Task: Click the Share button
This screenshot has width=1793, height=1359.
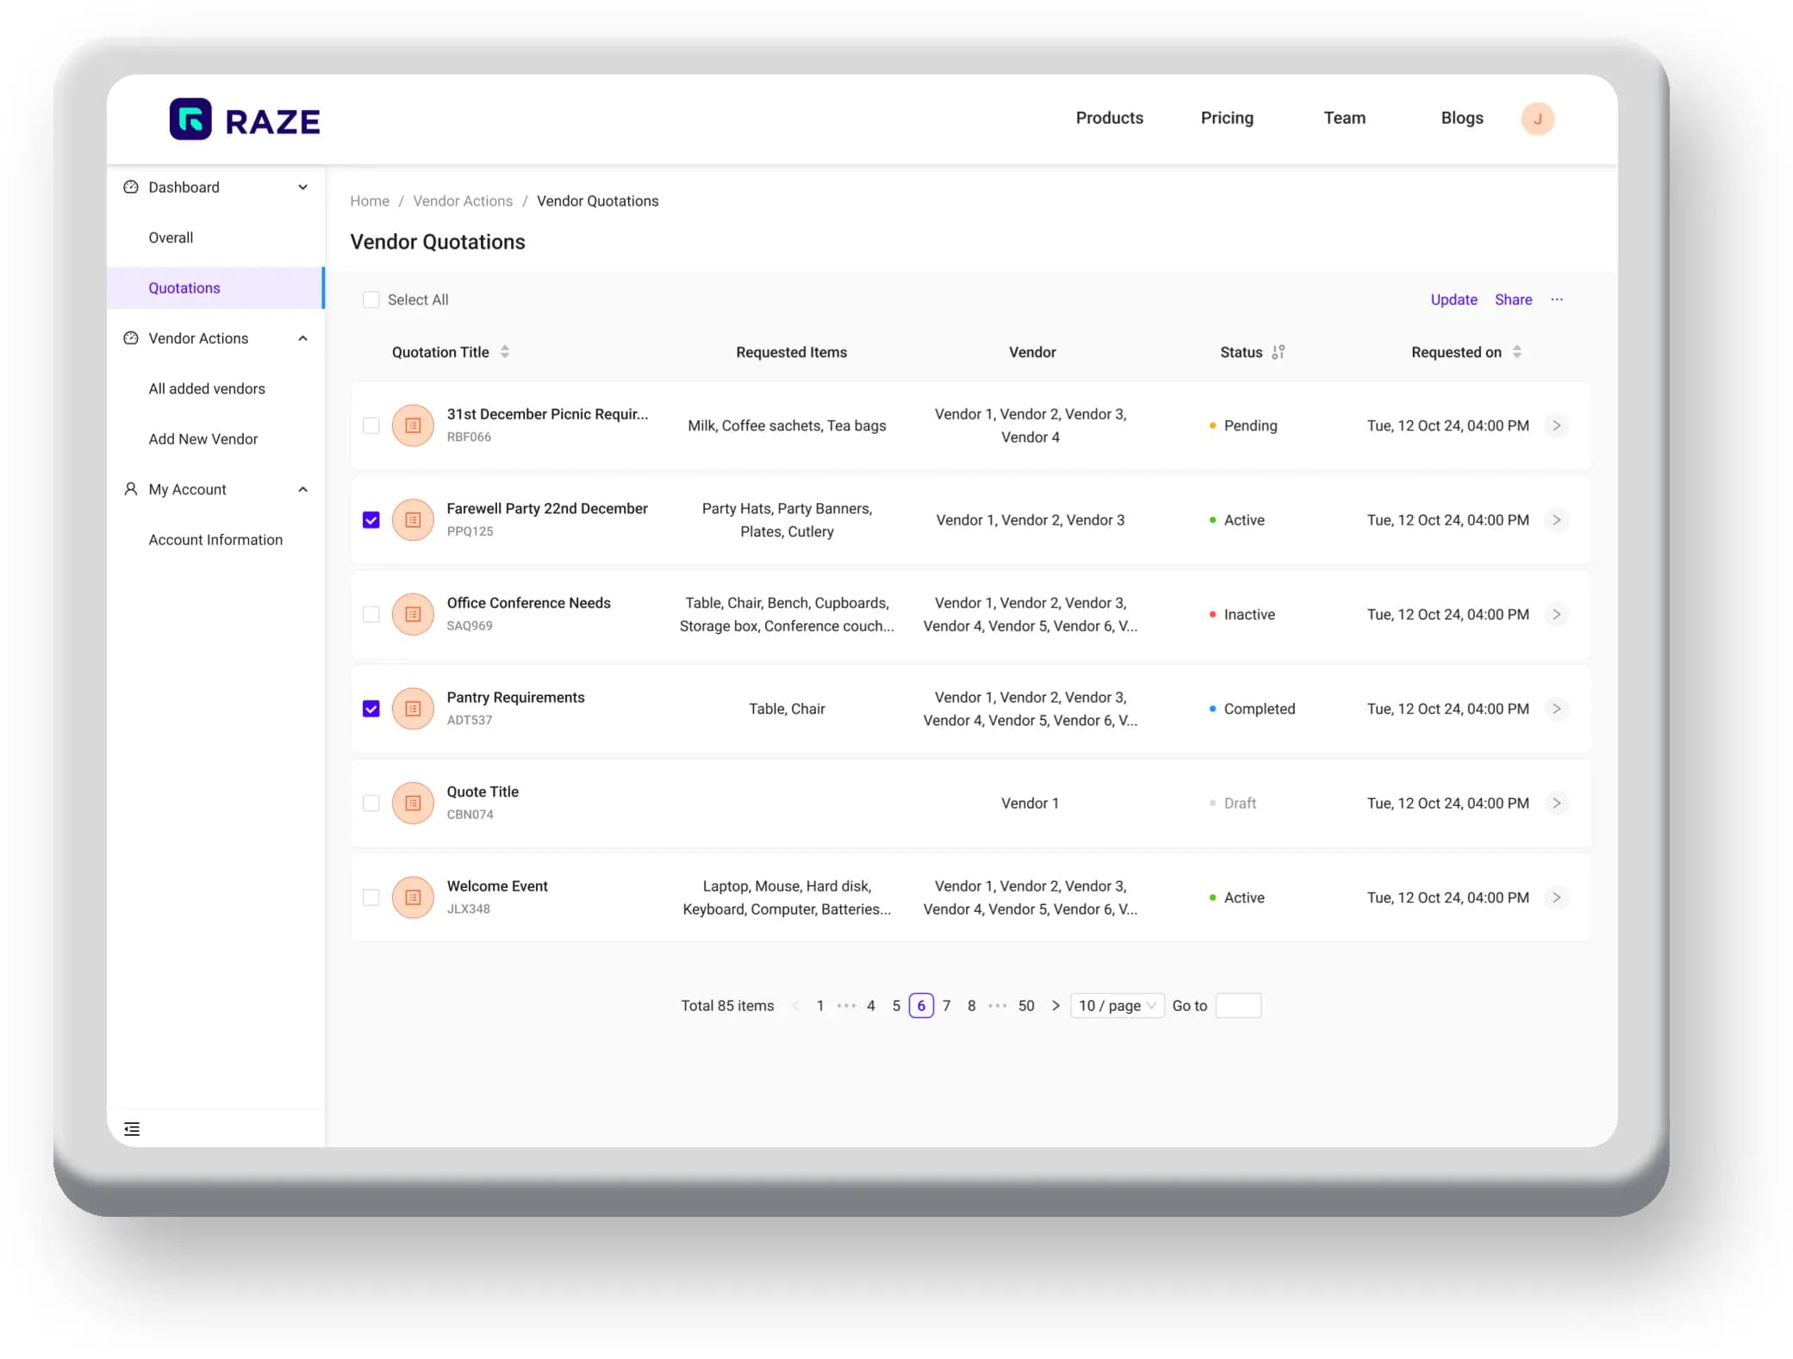Action: [1513, 300]
